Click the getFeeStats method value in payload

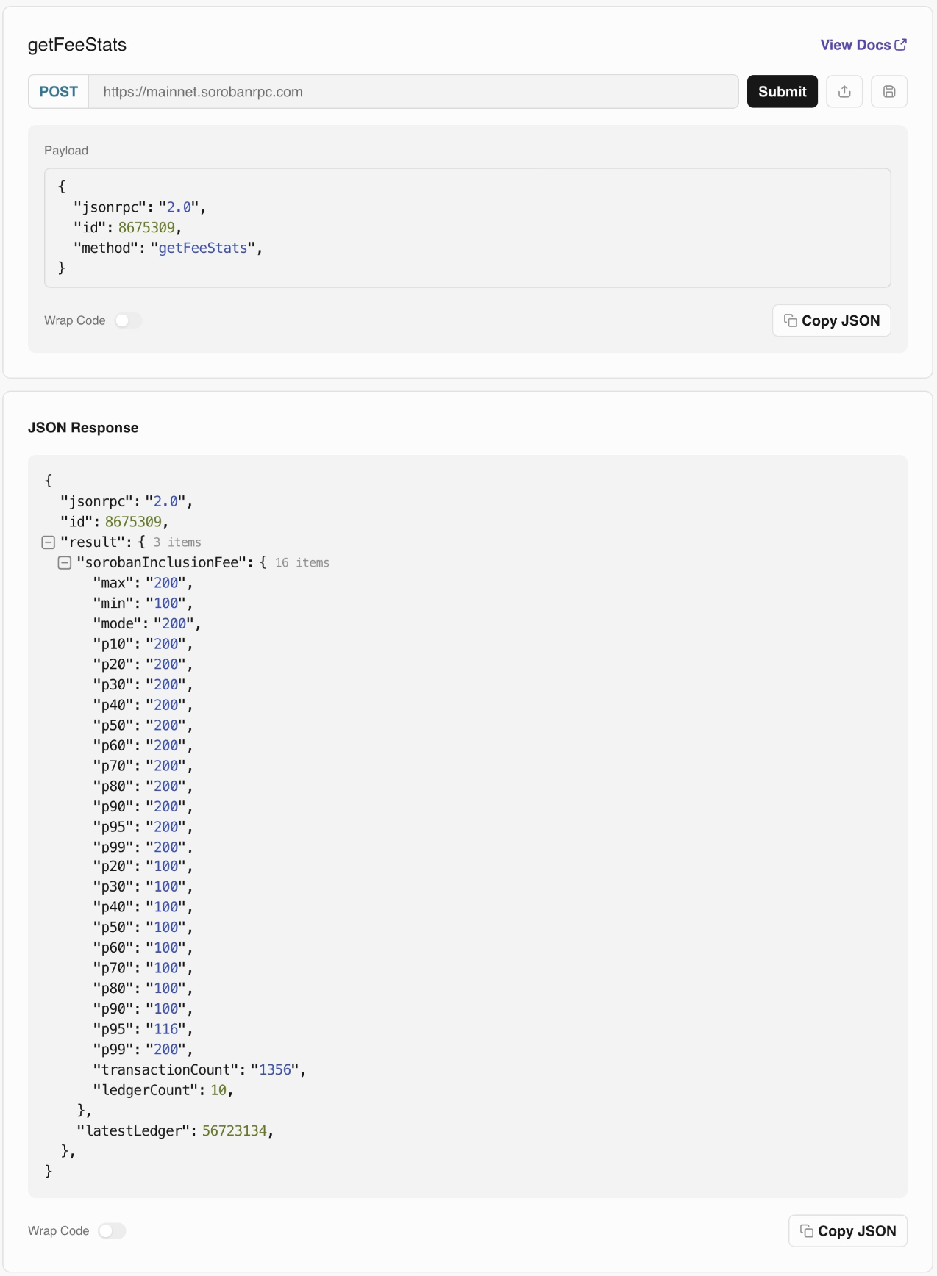click(x=203, y=248)
